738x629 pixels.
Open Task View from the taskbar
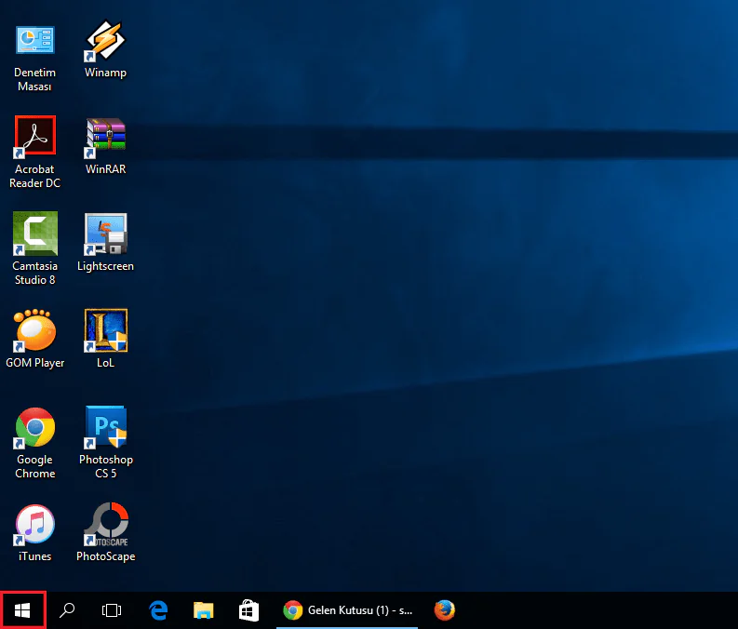[x=112, y=610]
